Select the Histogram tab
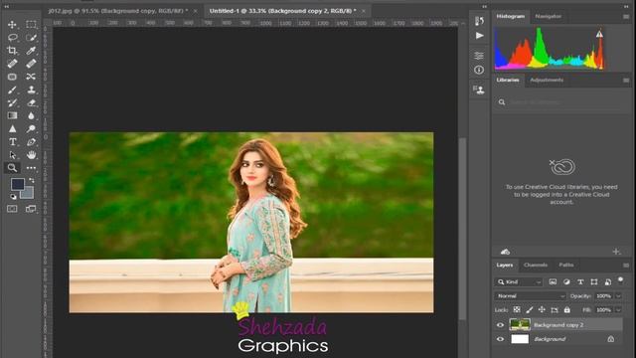This screenshot has height=358, width=636. (x=510, y=16)
